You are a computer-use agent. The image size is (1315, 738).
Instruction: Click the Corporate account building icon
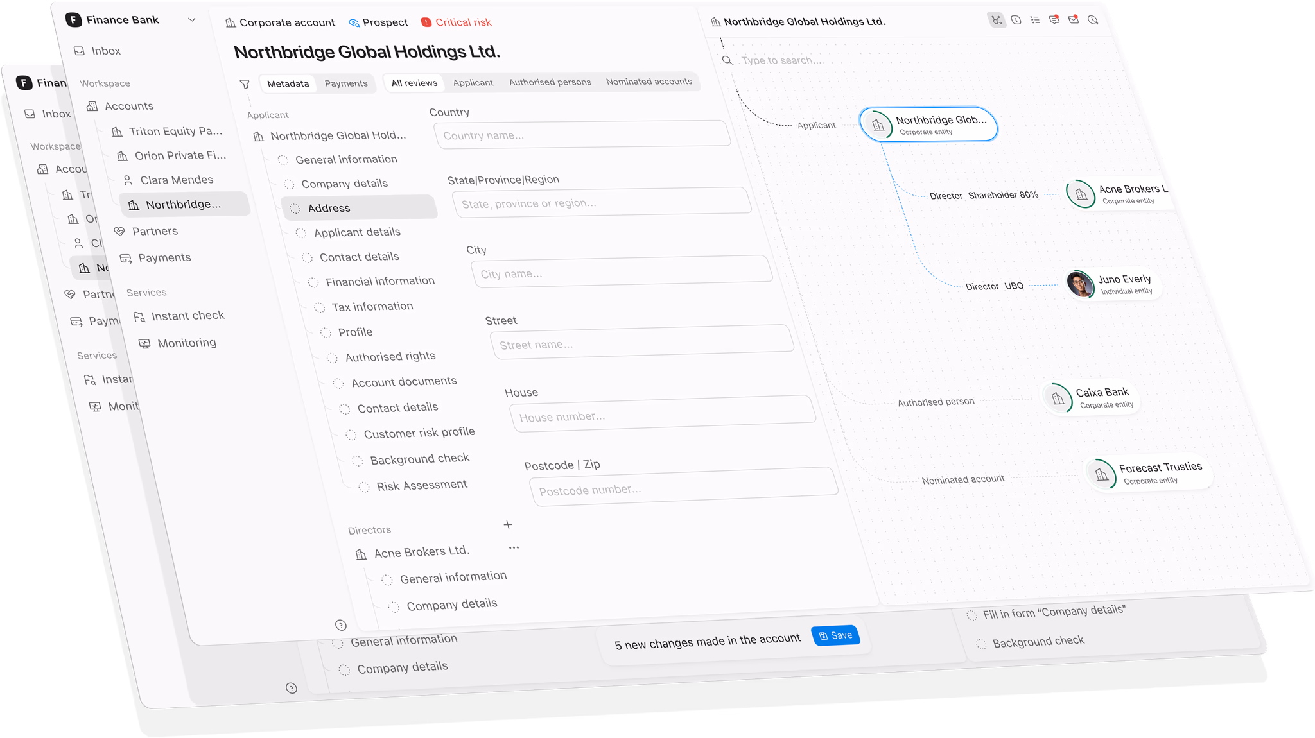[x=231, y=23]
